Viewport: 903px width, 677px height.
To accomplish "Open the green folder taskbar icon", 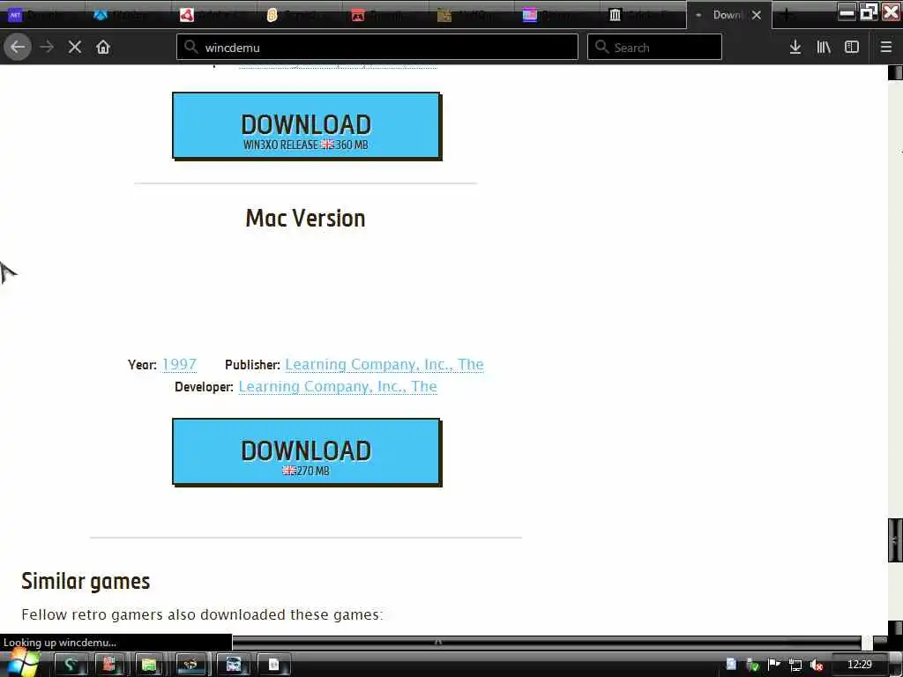I will pyautogui.click(x=148, y=665).
